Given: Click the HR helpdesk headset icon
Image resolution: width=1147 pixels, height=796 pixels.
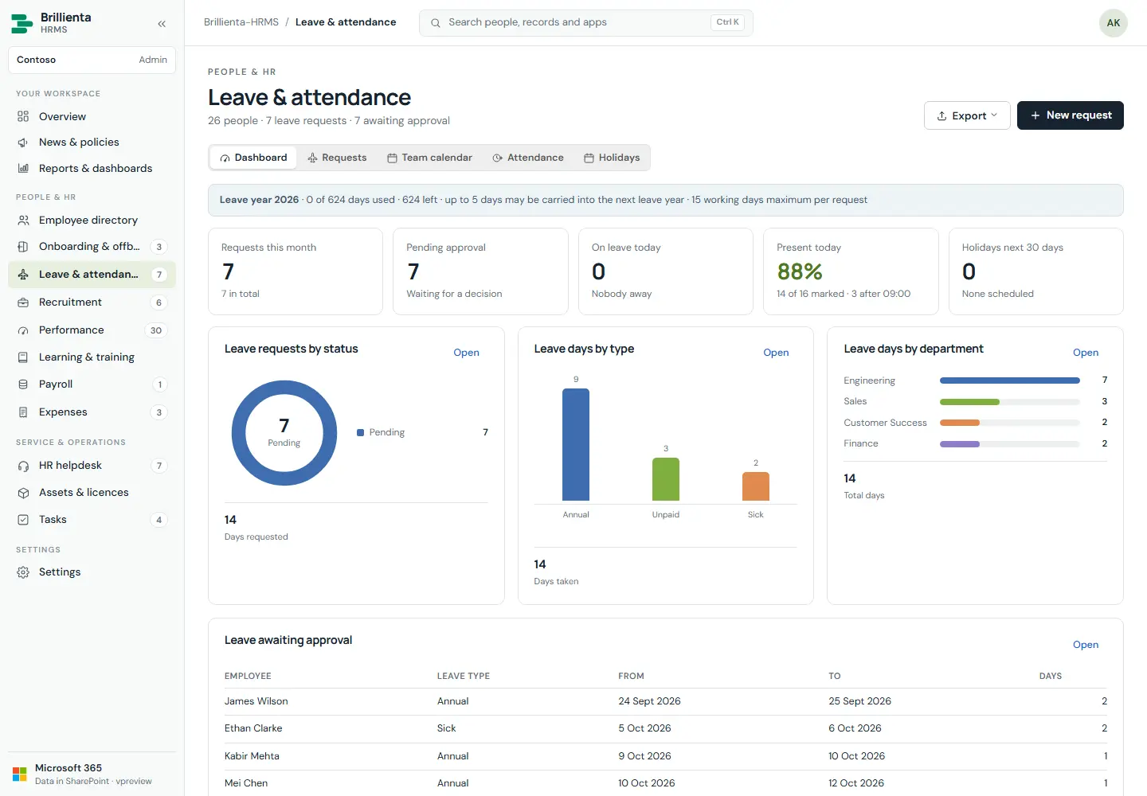Looking at the screenshot, I should pyautogui.click(x=23, y=466).
